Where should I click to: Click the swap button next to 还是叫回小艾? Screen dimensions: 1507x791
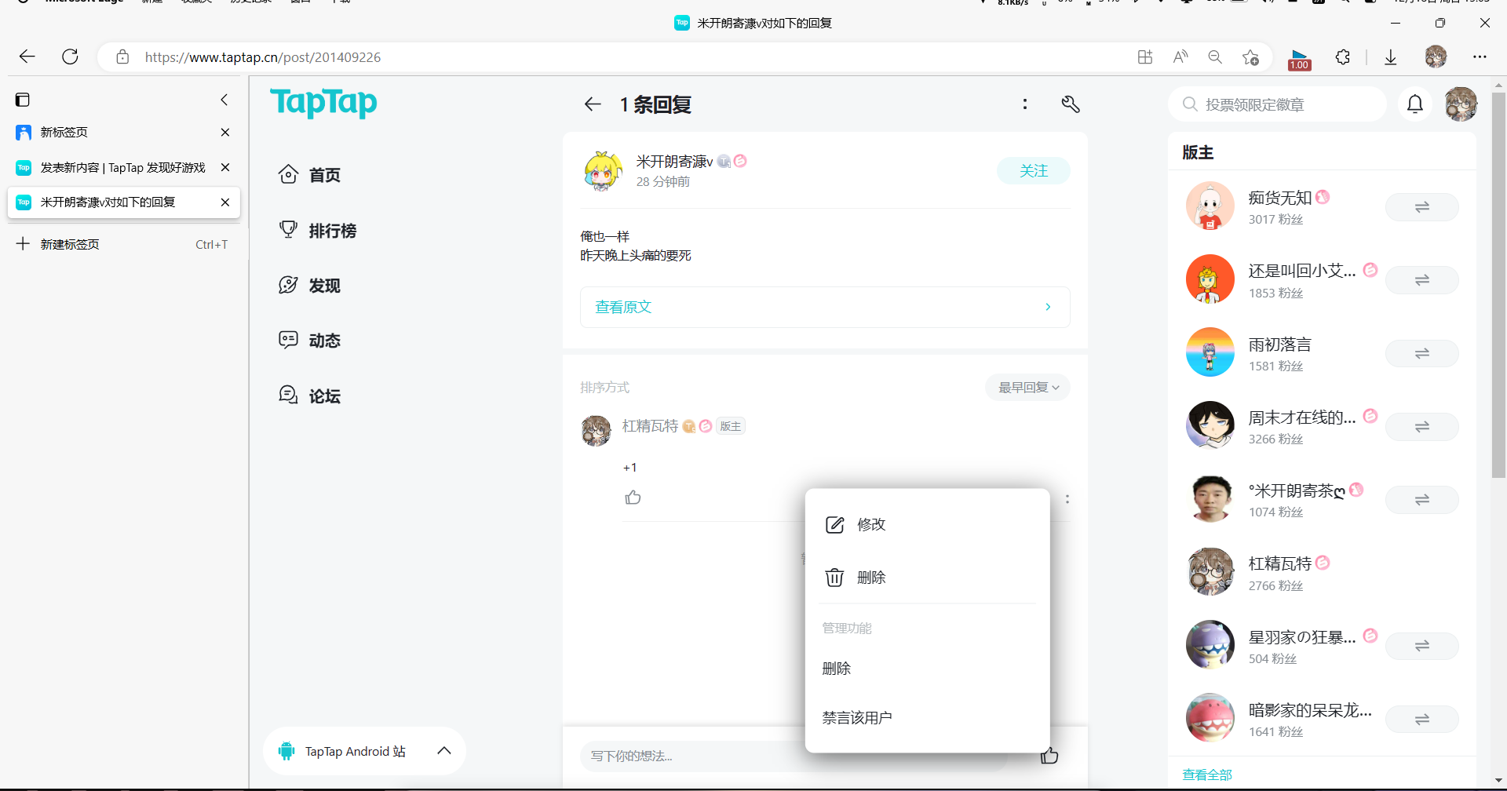click(x=1421, y=280)
